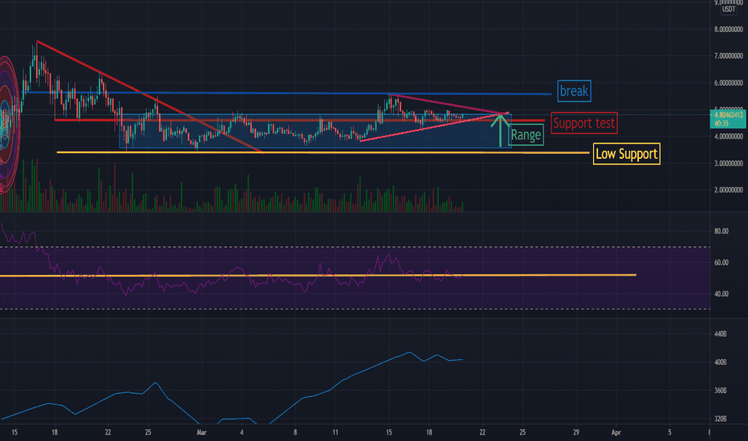This screenshot has height=441, width=748.
Task: Click the 3.00000000 price axis value
Action: click(x=729, y=163)
